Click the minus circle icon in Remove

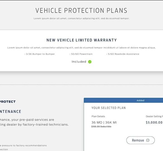[148, 140]
